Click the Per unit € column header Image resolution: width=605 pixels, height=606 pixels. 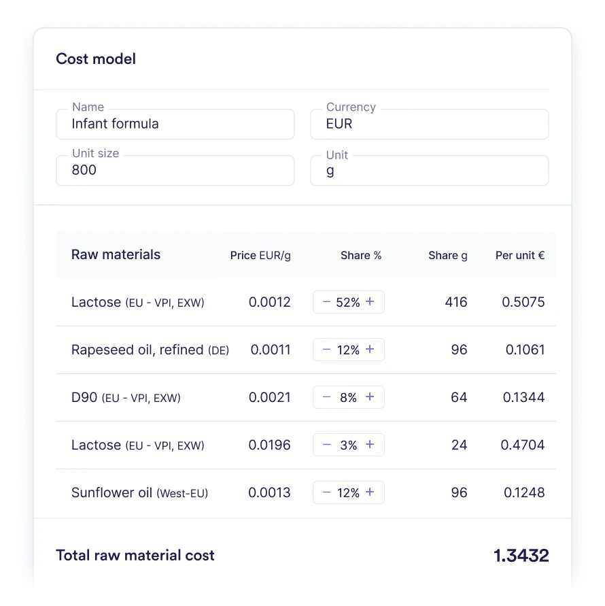pos(520,256)
